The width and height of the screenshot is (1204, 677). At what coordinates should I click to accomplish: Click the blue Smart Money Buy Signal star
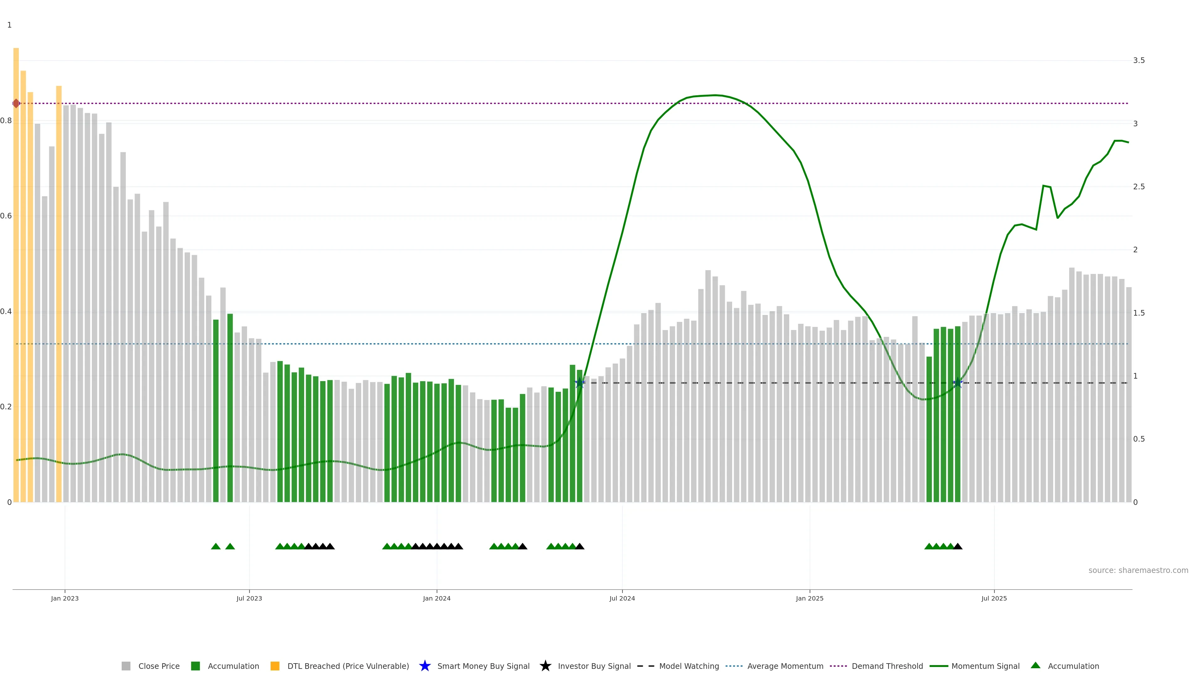click(425, 666)
